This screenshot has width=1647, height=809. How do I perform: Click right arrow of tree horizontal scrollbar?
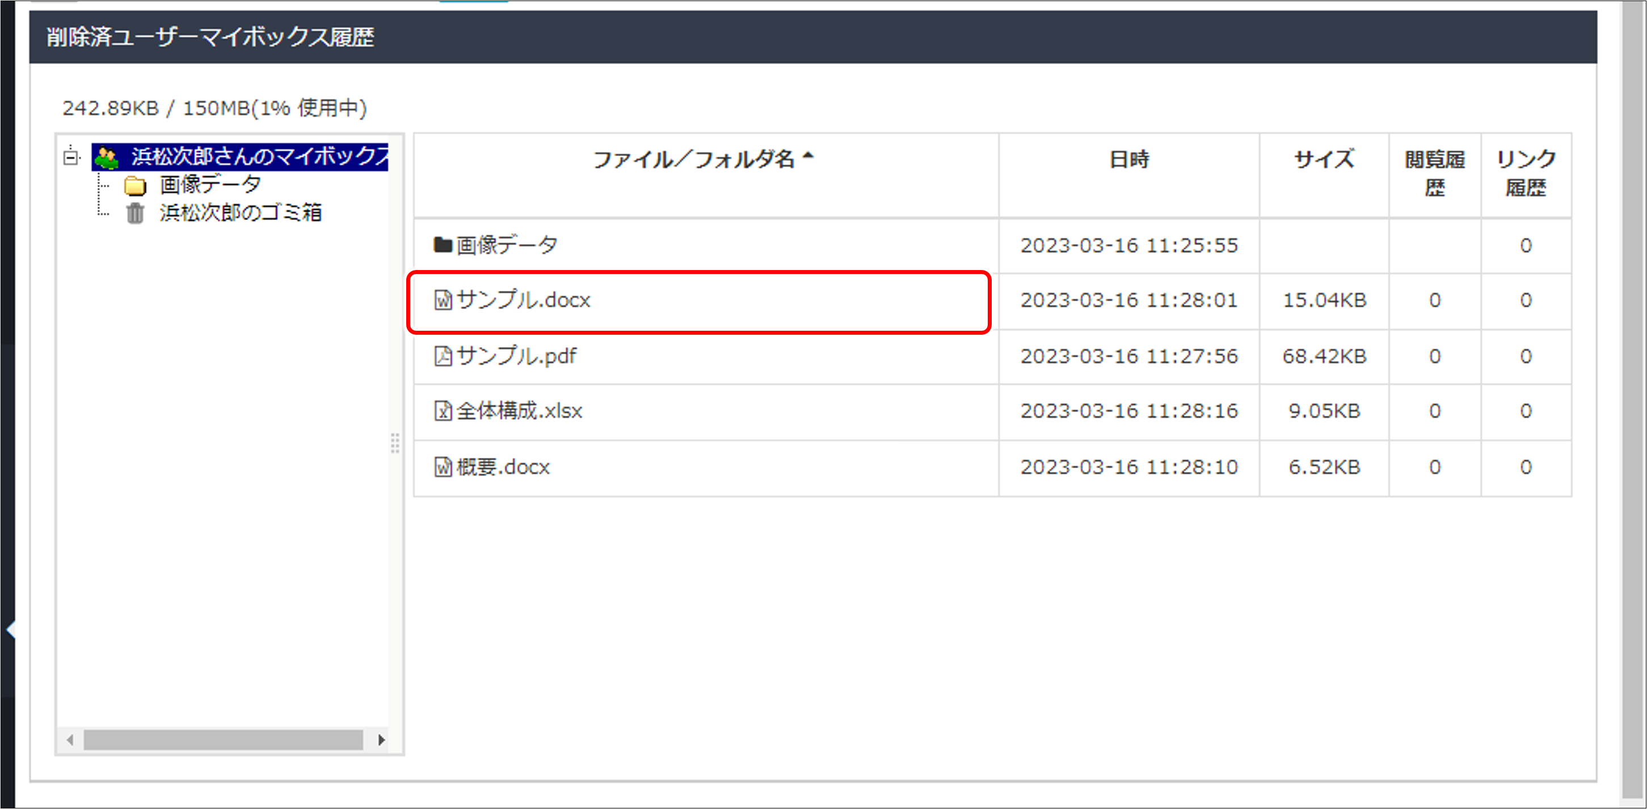tap(381, 740)
